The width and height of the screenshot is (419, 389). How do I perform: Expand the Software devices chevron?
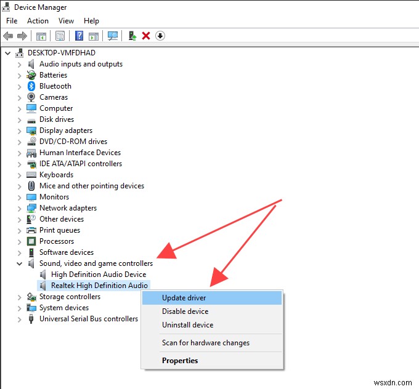tap(19, 253)
